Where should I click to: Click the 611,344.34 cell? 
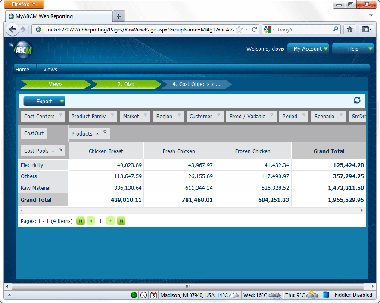179,188
